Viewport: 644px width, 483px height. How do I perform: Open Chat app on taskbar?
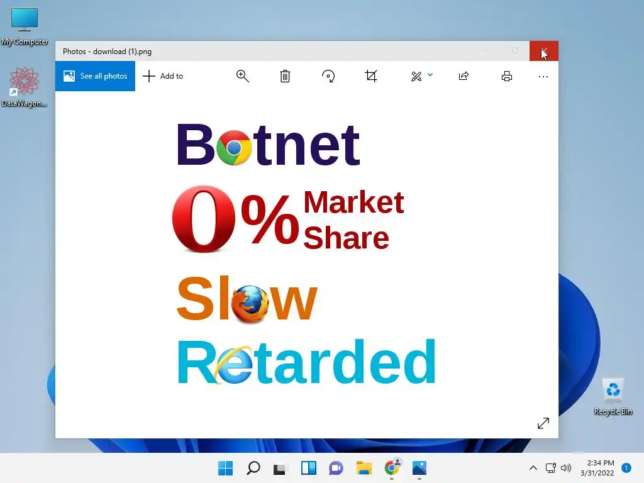pos(336,468)
